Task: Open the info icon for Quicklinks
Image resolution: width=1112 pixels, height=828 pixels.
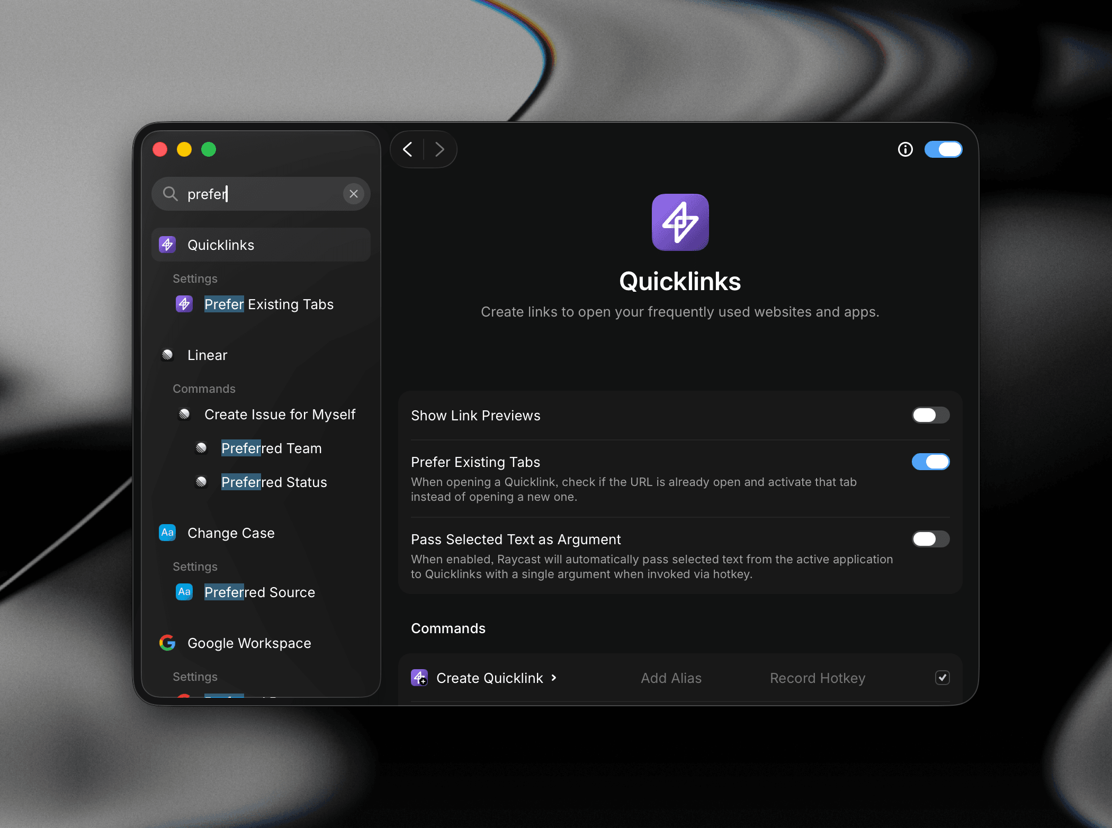Action: pyautogui.click(x=905, y=150)
